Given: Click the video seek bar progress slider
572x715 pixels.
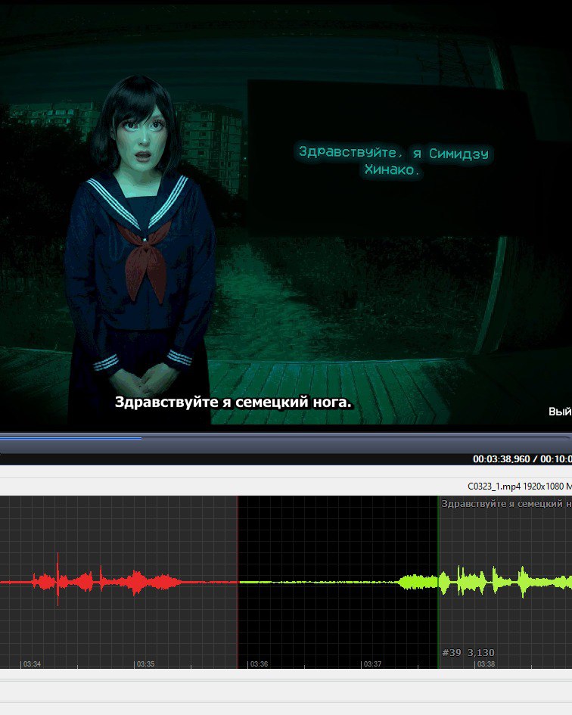Looking at the screenshot, I should (286, 439).
